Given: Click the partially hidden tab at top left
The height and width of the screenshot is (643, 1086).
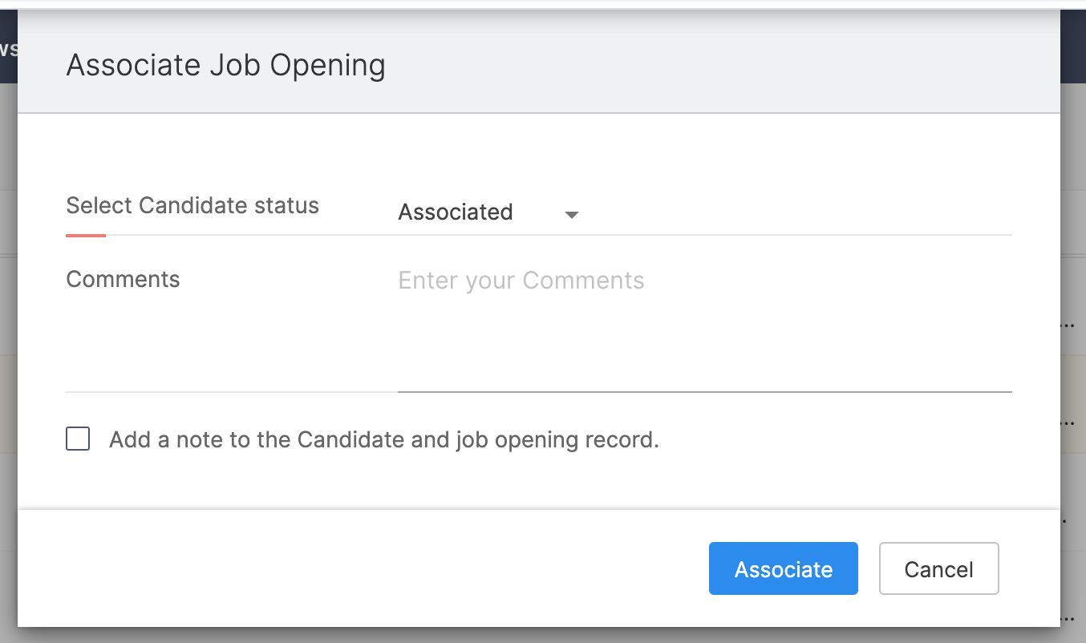Looking at the screenshot, I should pyautogui.click(x=8, y=48).
